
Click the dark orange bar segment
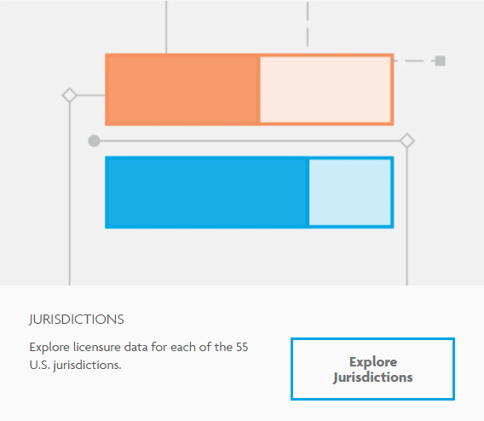182,89
